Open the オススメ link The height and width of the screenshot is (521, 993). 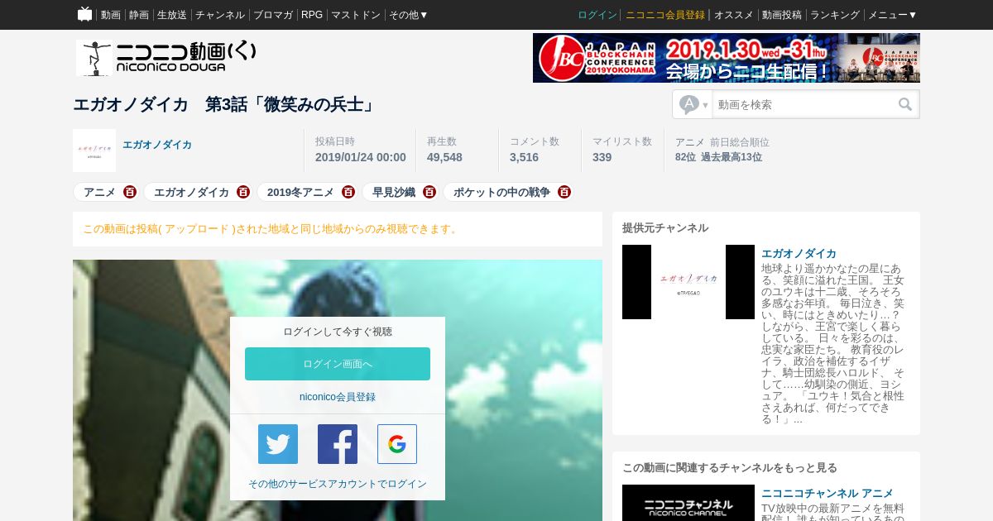click(734, 15)
